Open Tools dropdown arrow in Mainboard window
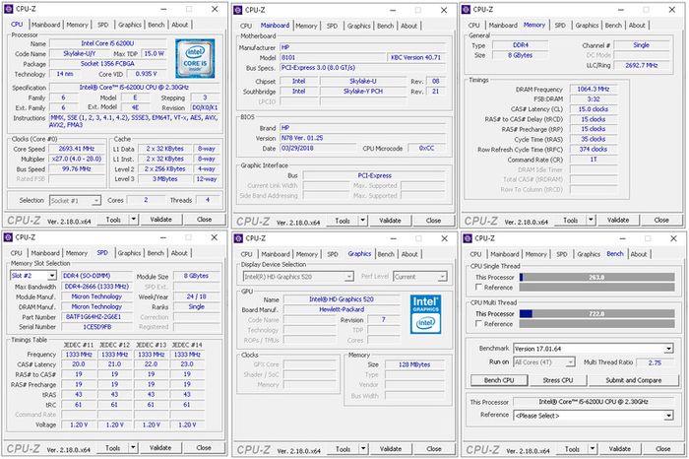The width and height of the screenshot is (689, 459). (x=362, y=221)
